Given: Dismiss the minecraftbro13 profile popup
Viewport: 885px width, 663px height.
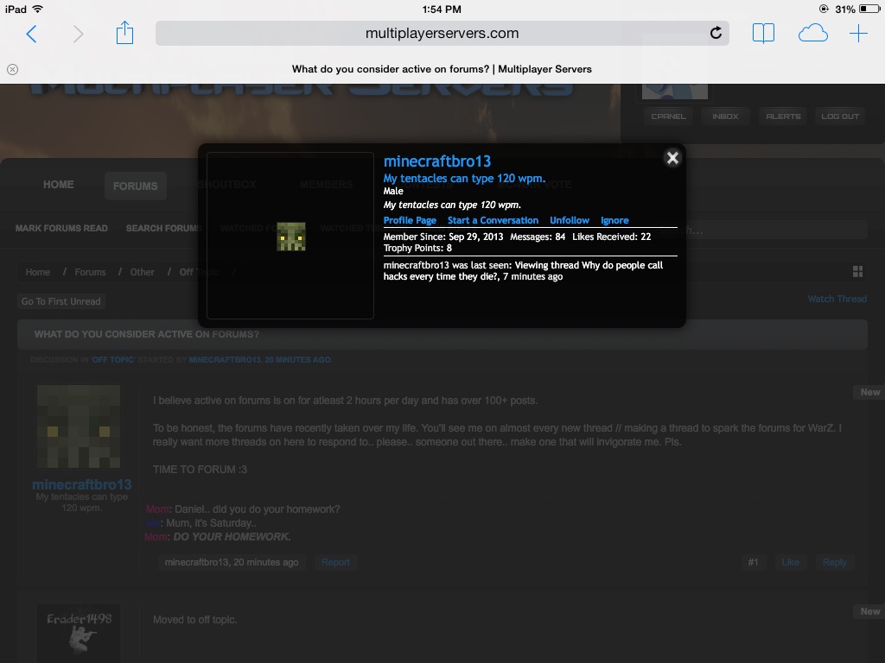Looking at the screenshot, I should point(672,157).
